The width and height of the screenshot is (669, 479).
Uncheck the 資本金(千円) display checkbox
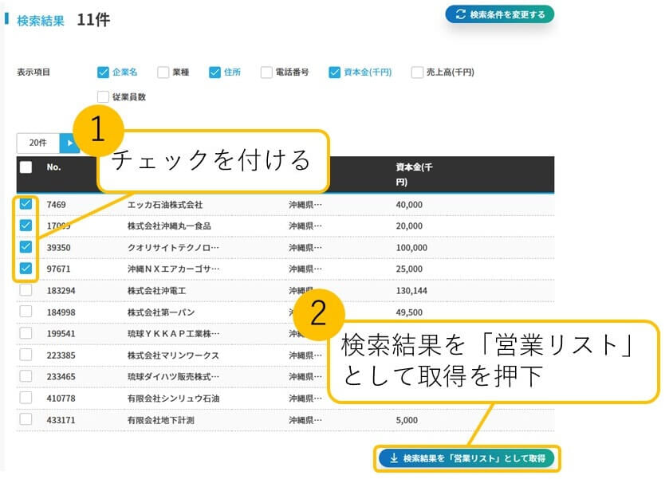335,73
